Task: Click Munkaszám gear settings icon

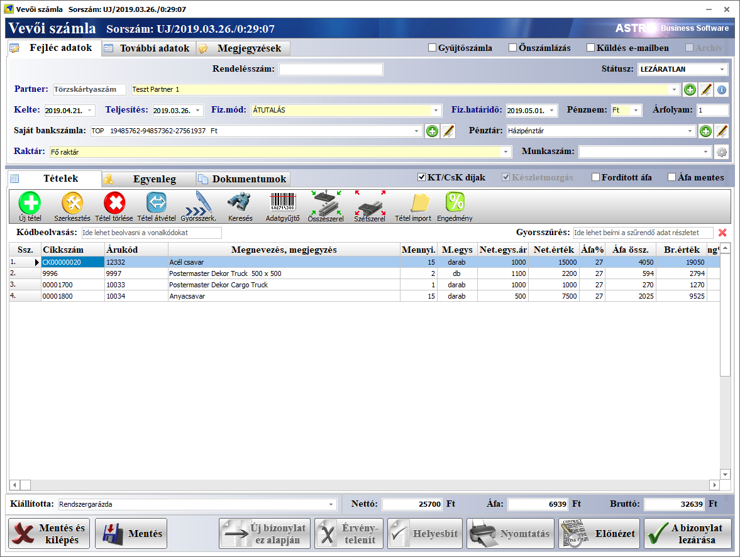Action: [x=722, y=152]
